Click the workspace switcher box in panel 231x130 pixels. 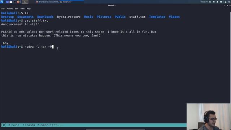(x=25, y=2)
